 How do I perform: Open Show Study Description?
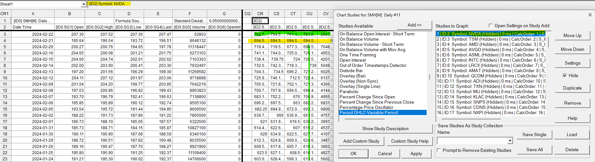point(385,129)
